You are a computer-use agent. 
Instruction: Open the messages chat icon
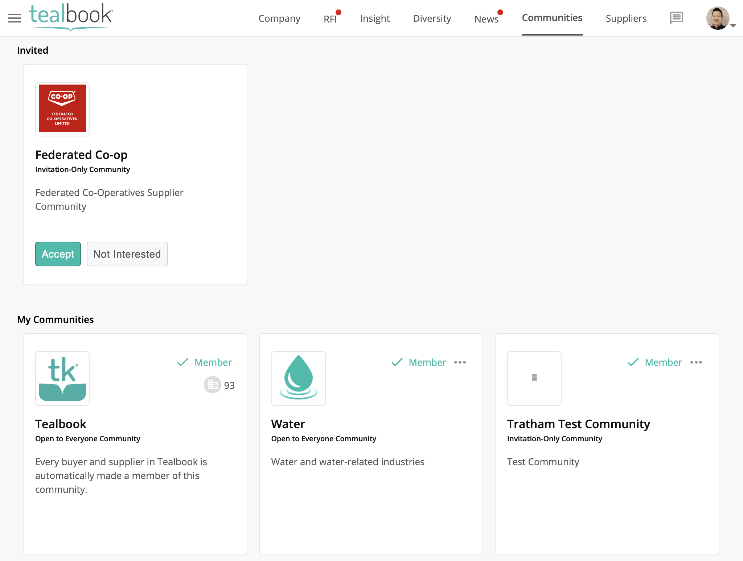point(676,18)
